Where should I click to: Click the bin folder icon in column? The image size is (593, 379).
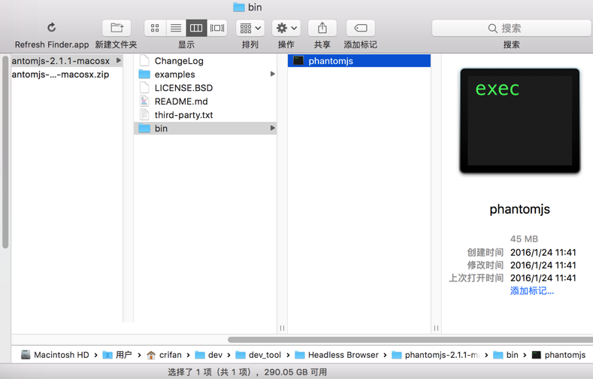tap(144, 129)
